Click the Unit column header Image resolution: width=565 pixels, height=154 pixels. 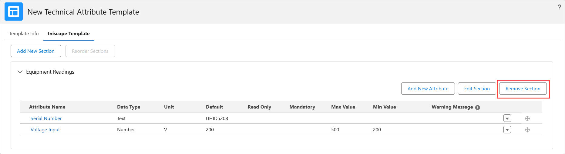click(x=169, y=107)
